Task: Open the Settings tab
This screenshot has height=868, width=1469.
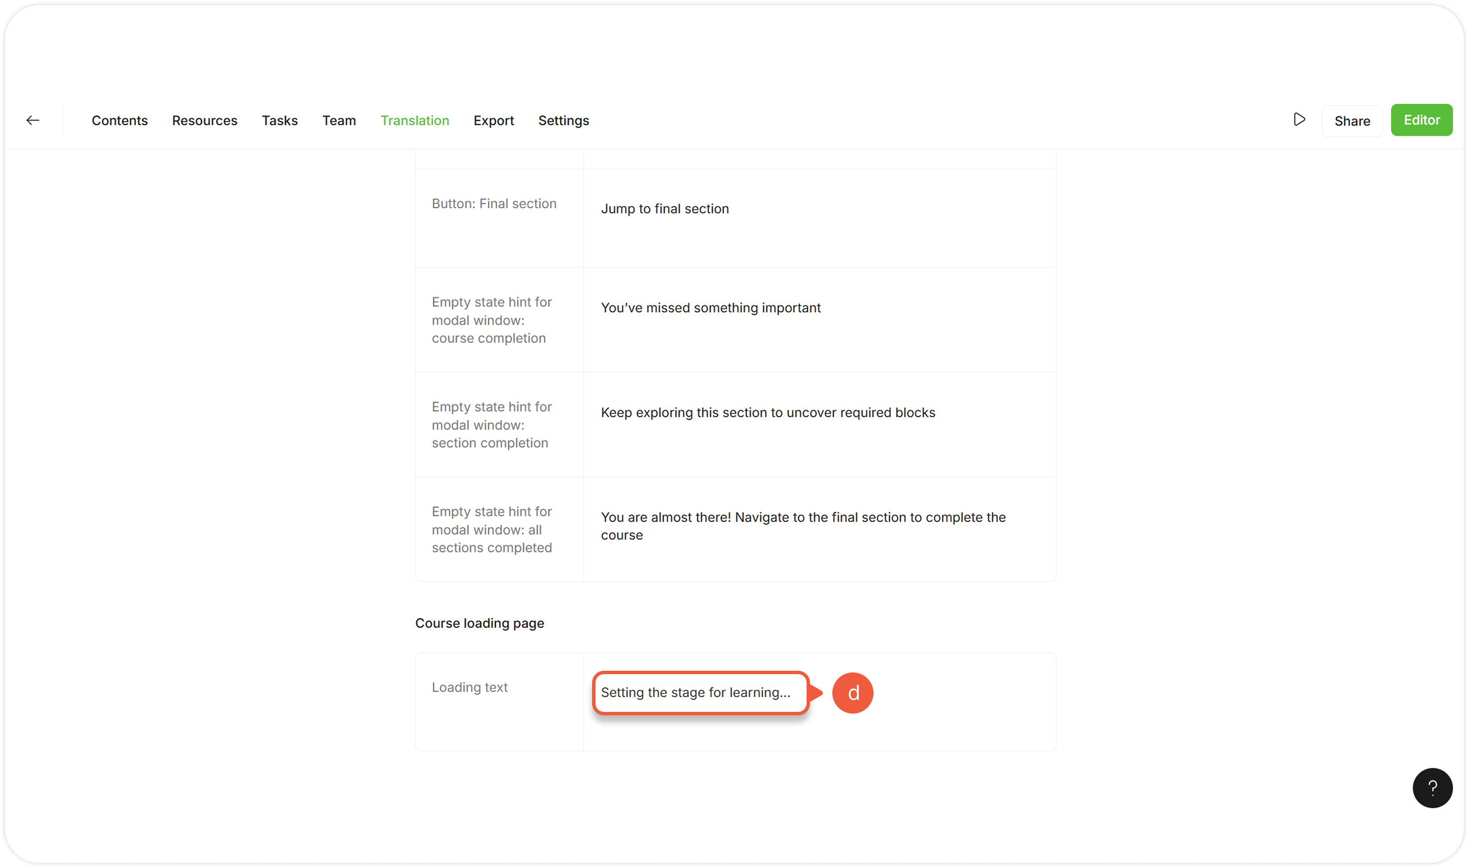Action: pos(563,121)
